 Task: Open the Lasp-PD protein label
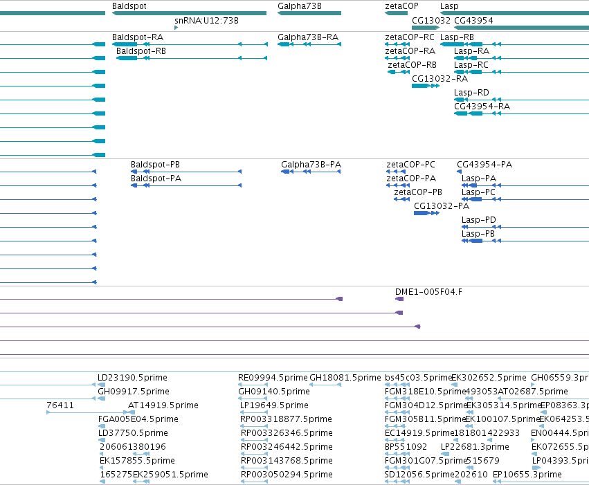pos(479,220)
